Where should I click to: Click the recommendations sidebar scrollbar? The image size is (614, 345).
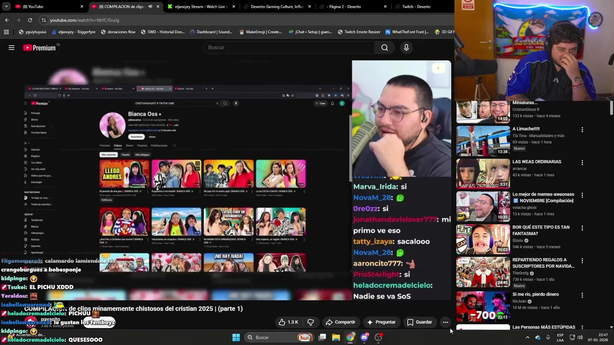(x=612, y=108)
